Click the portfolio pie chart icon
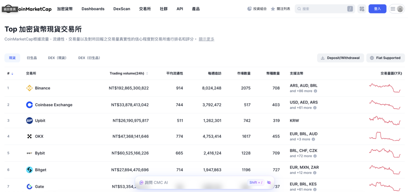 (x=249, y=9)
